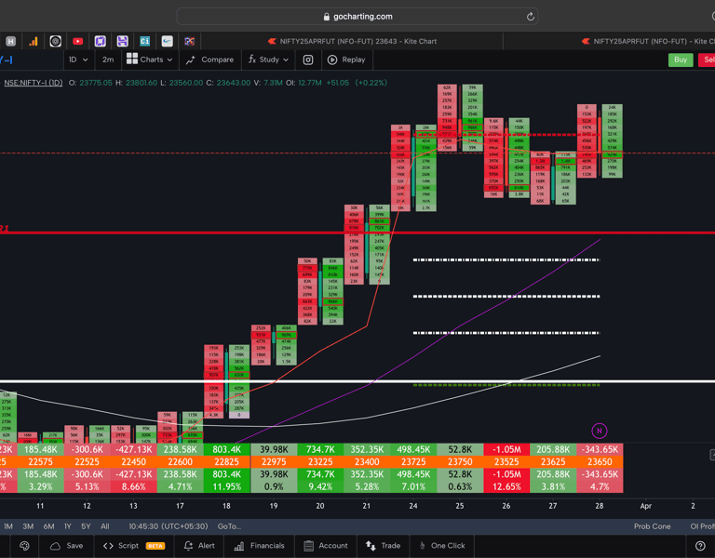The image size is (715, 558).
Task: Open the purple H-shaped bookmark icon
Action: (x=122, y=42)
